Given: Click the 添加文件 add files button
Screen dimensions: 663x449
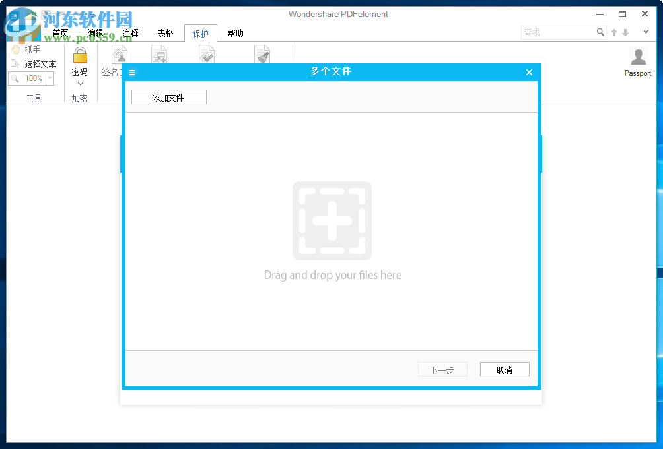Looking at the screenshot, I should [x=168, y=96].
